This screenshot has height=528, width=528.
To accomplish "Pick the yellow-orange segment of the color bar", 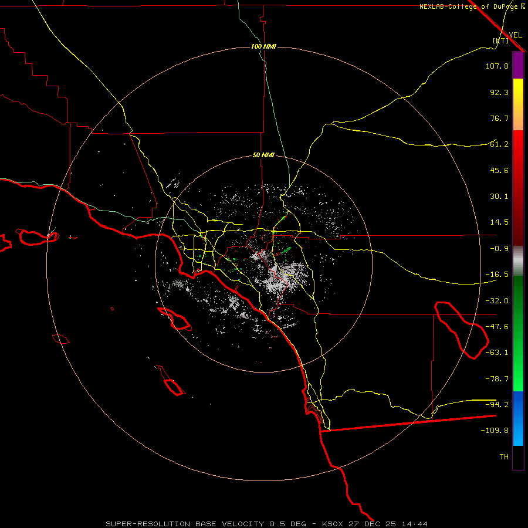I will coord(518,104).
